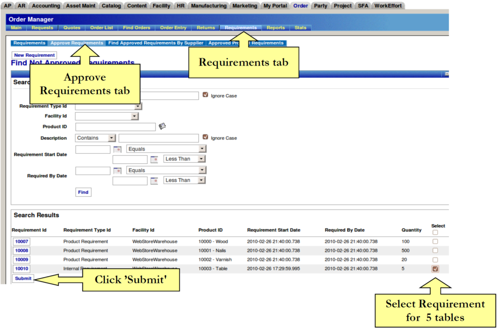Open the Description 'Contains' operator dropdown

tap(112, 138)
